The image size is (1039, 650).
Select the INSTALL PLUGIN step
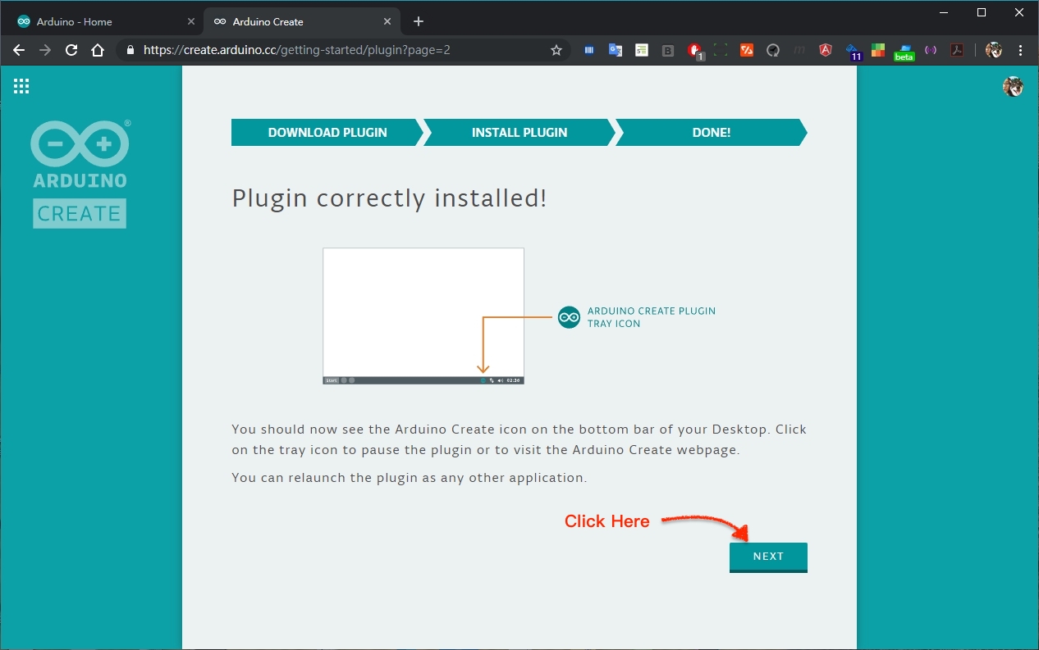[519, 132]
